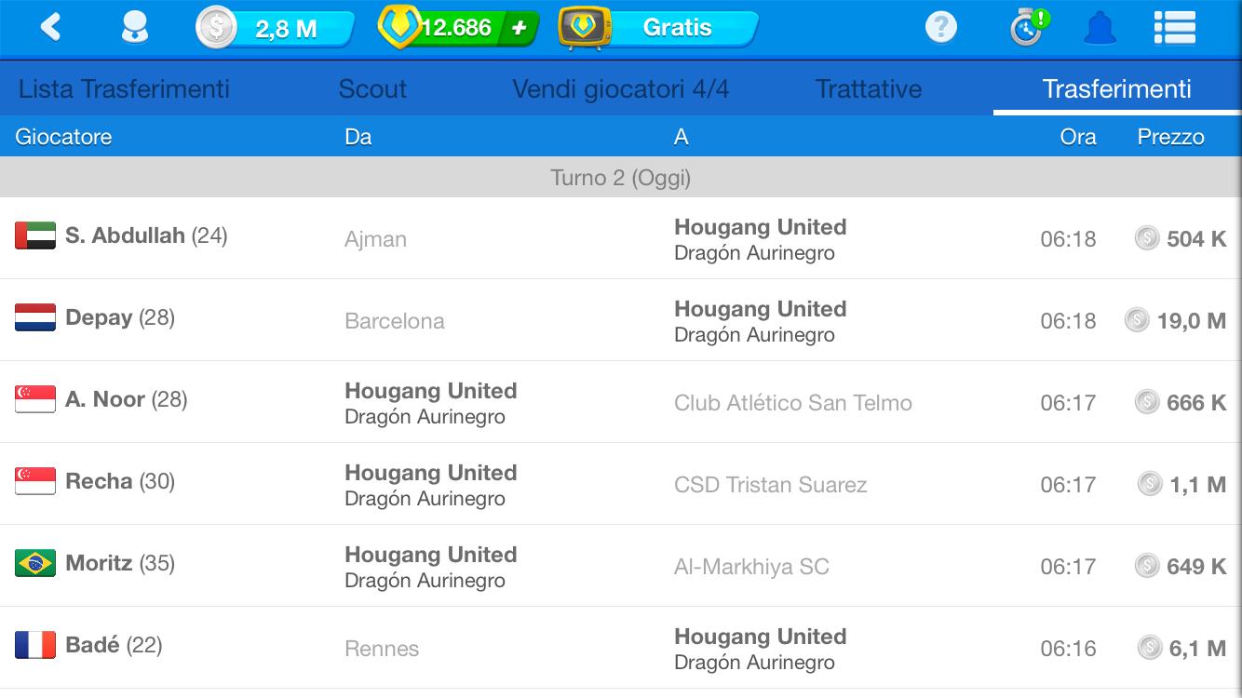Open the notifications bell
The height and width of the screenshot is (698, 1242).
[1100, 28]
